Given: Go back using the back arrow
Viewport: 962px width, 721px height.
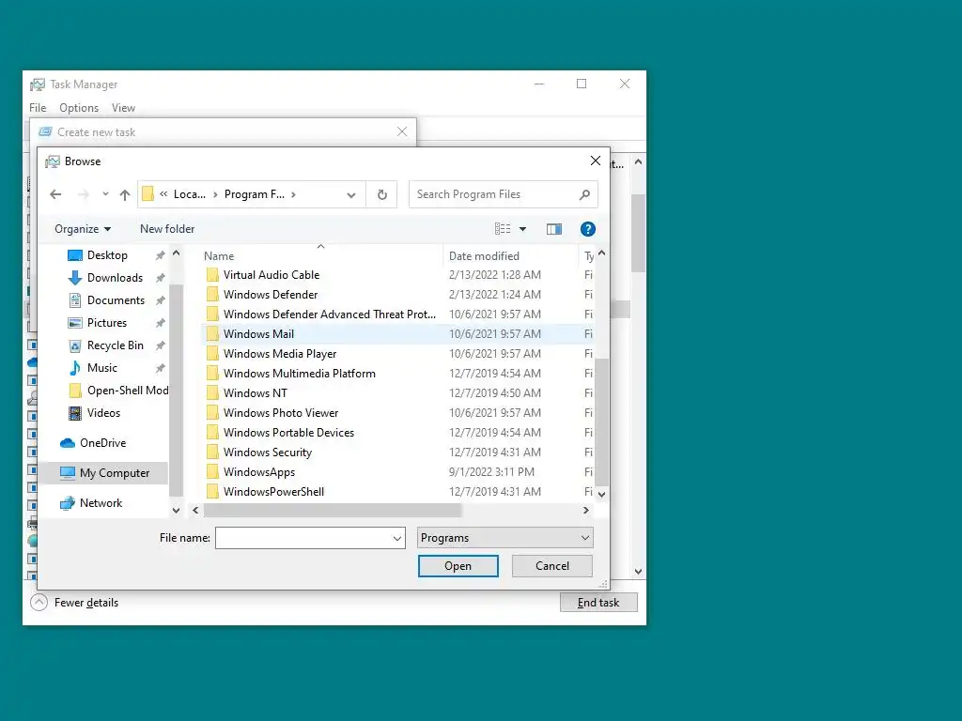Looking at the screenshot, I should [x=55, y=194].
